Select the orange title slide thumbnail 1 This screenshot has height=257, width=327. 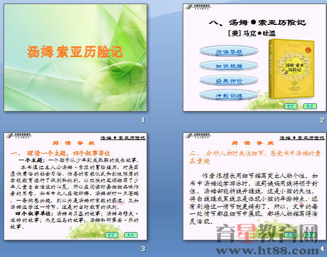[75, 58]
